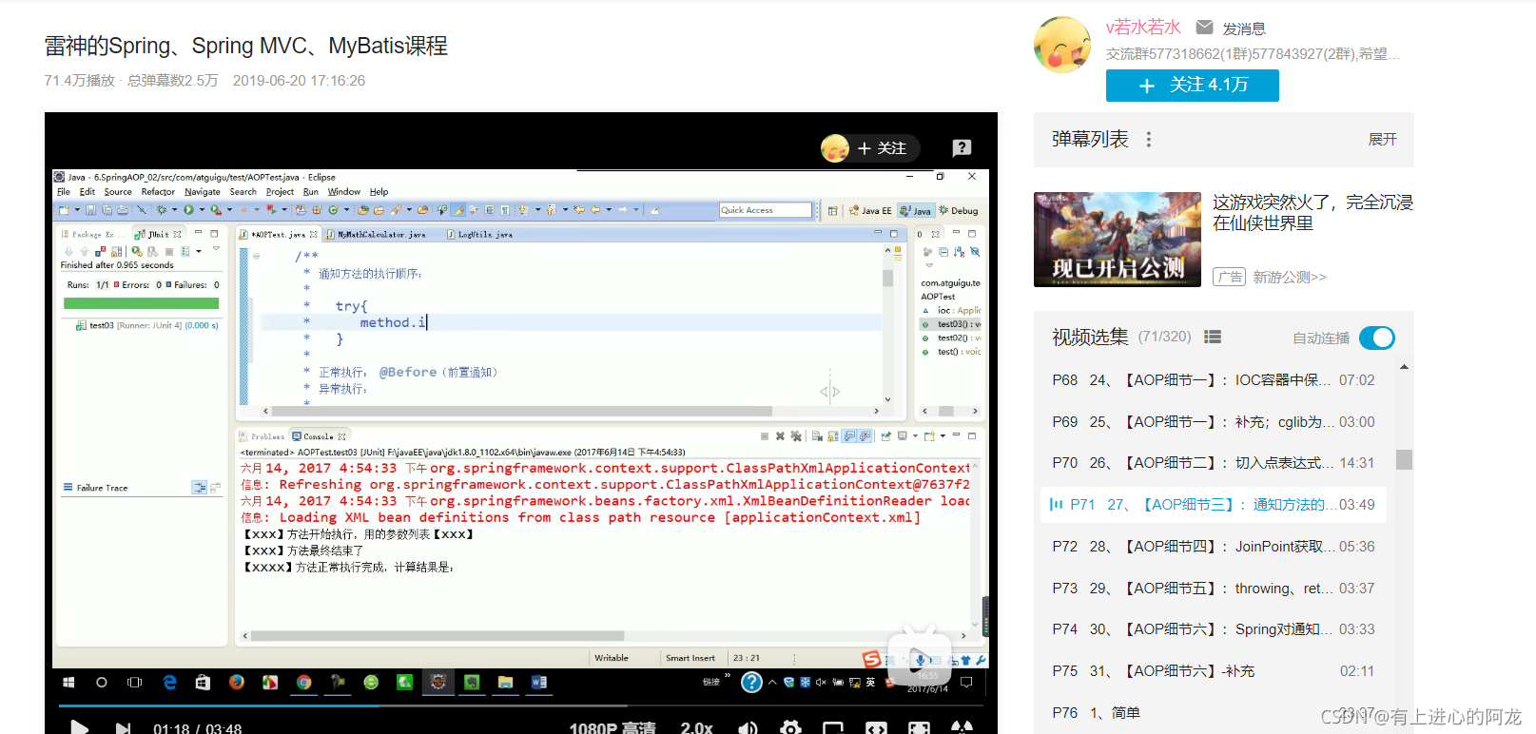Click the play button in video player
Screen dimensions: 1536x734
[x=80, y=728]
